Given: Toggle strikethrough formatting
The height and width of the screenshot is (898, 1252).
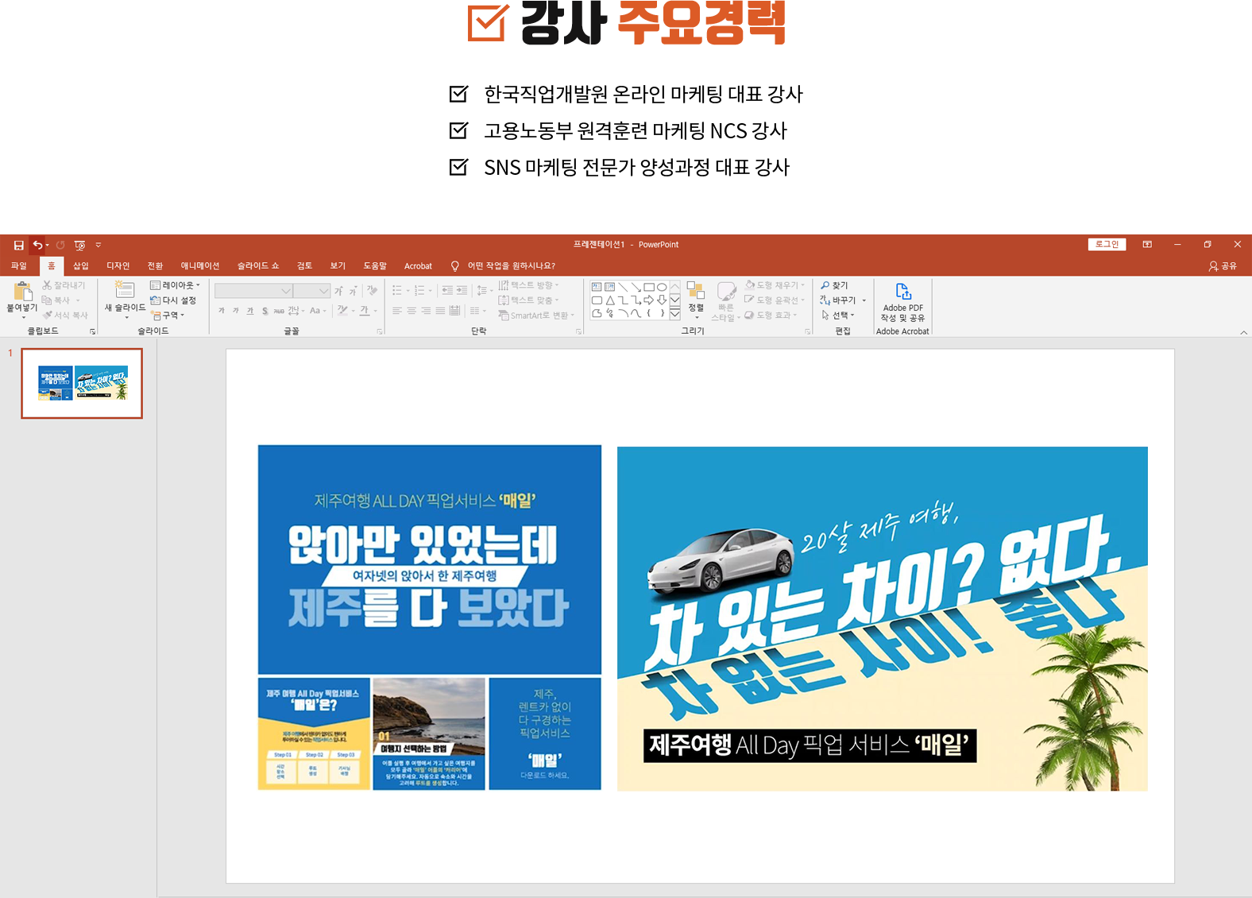Looking at the screenshot, I should click(279, 311).
